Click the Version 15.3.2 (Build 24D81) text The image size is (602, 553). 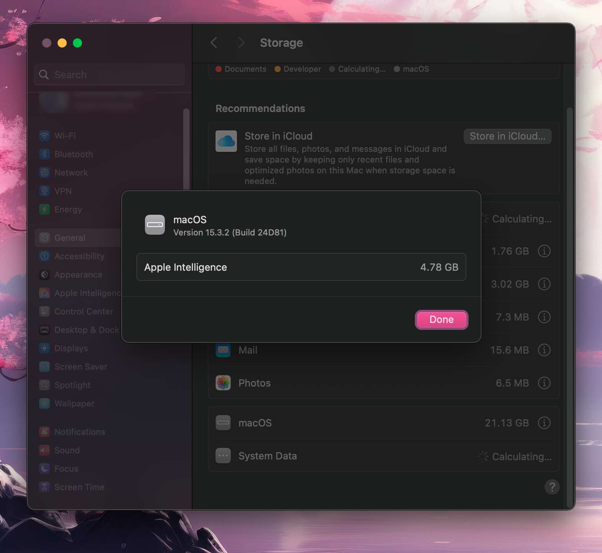click(x=230, y=232)
